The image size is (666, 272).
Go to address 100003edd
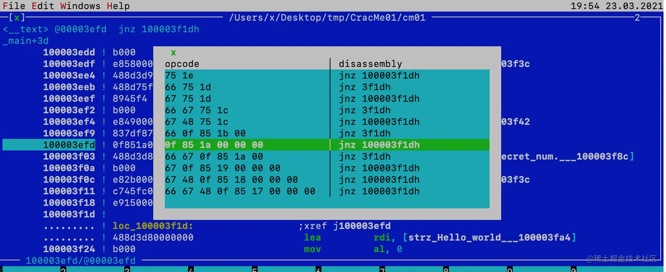point(69,52)
